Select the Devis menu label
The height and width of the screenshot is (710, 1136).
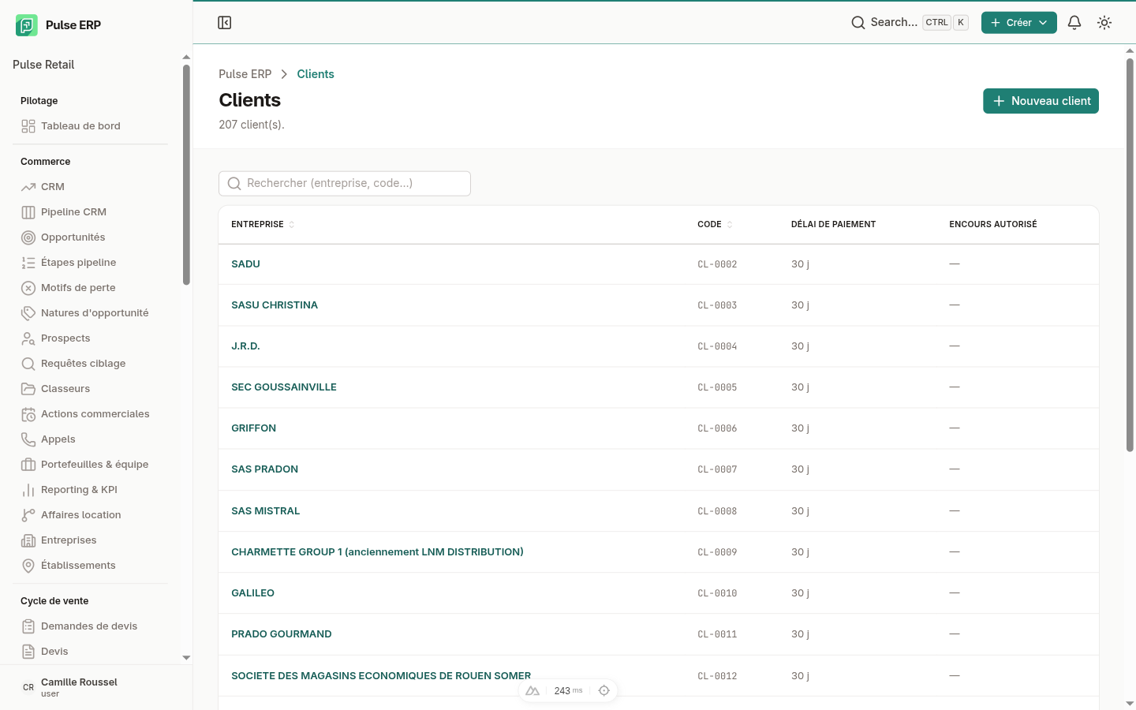point(54,652)
